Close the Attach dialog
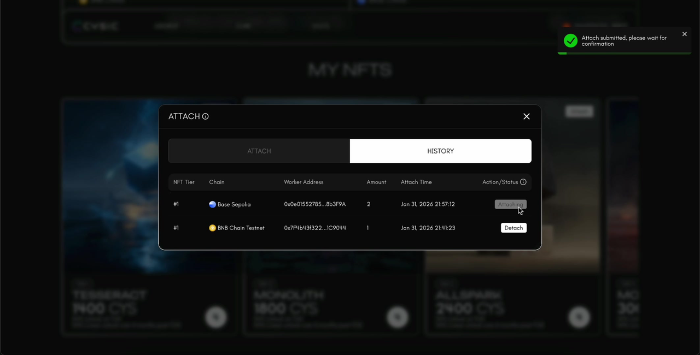The width and height of the screenshot is (700, 355). click(x=526, y=116)
